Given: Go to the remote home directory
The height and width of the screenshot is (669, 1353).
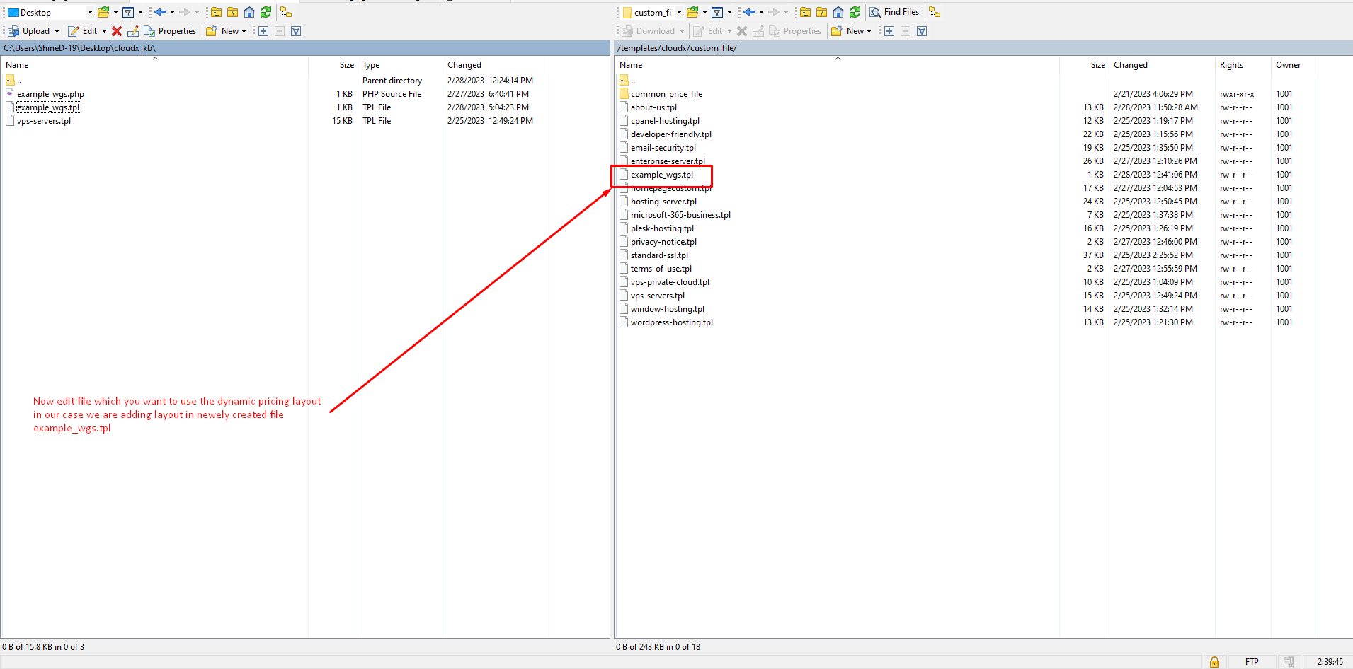Looking at the screenshot, I should (838, 12).
